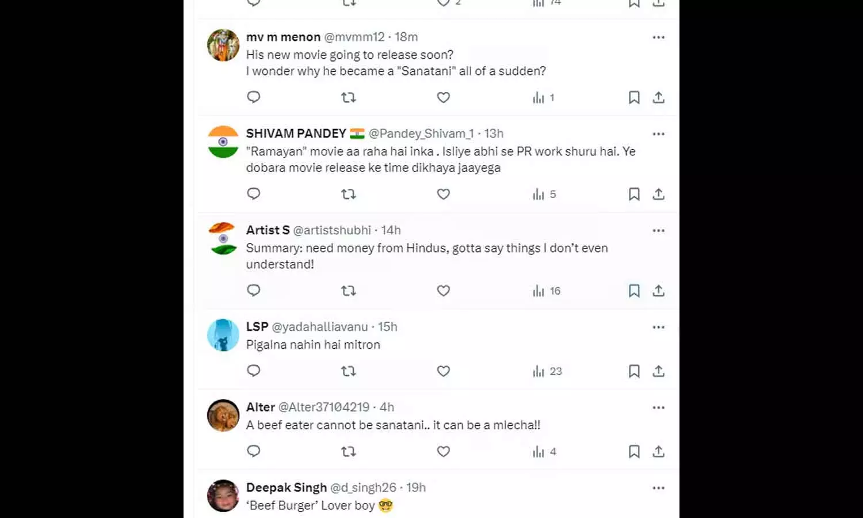Like the tweet by Alter

pyautogui.click(x=443, y=452)
